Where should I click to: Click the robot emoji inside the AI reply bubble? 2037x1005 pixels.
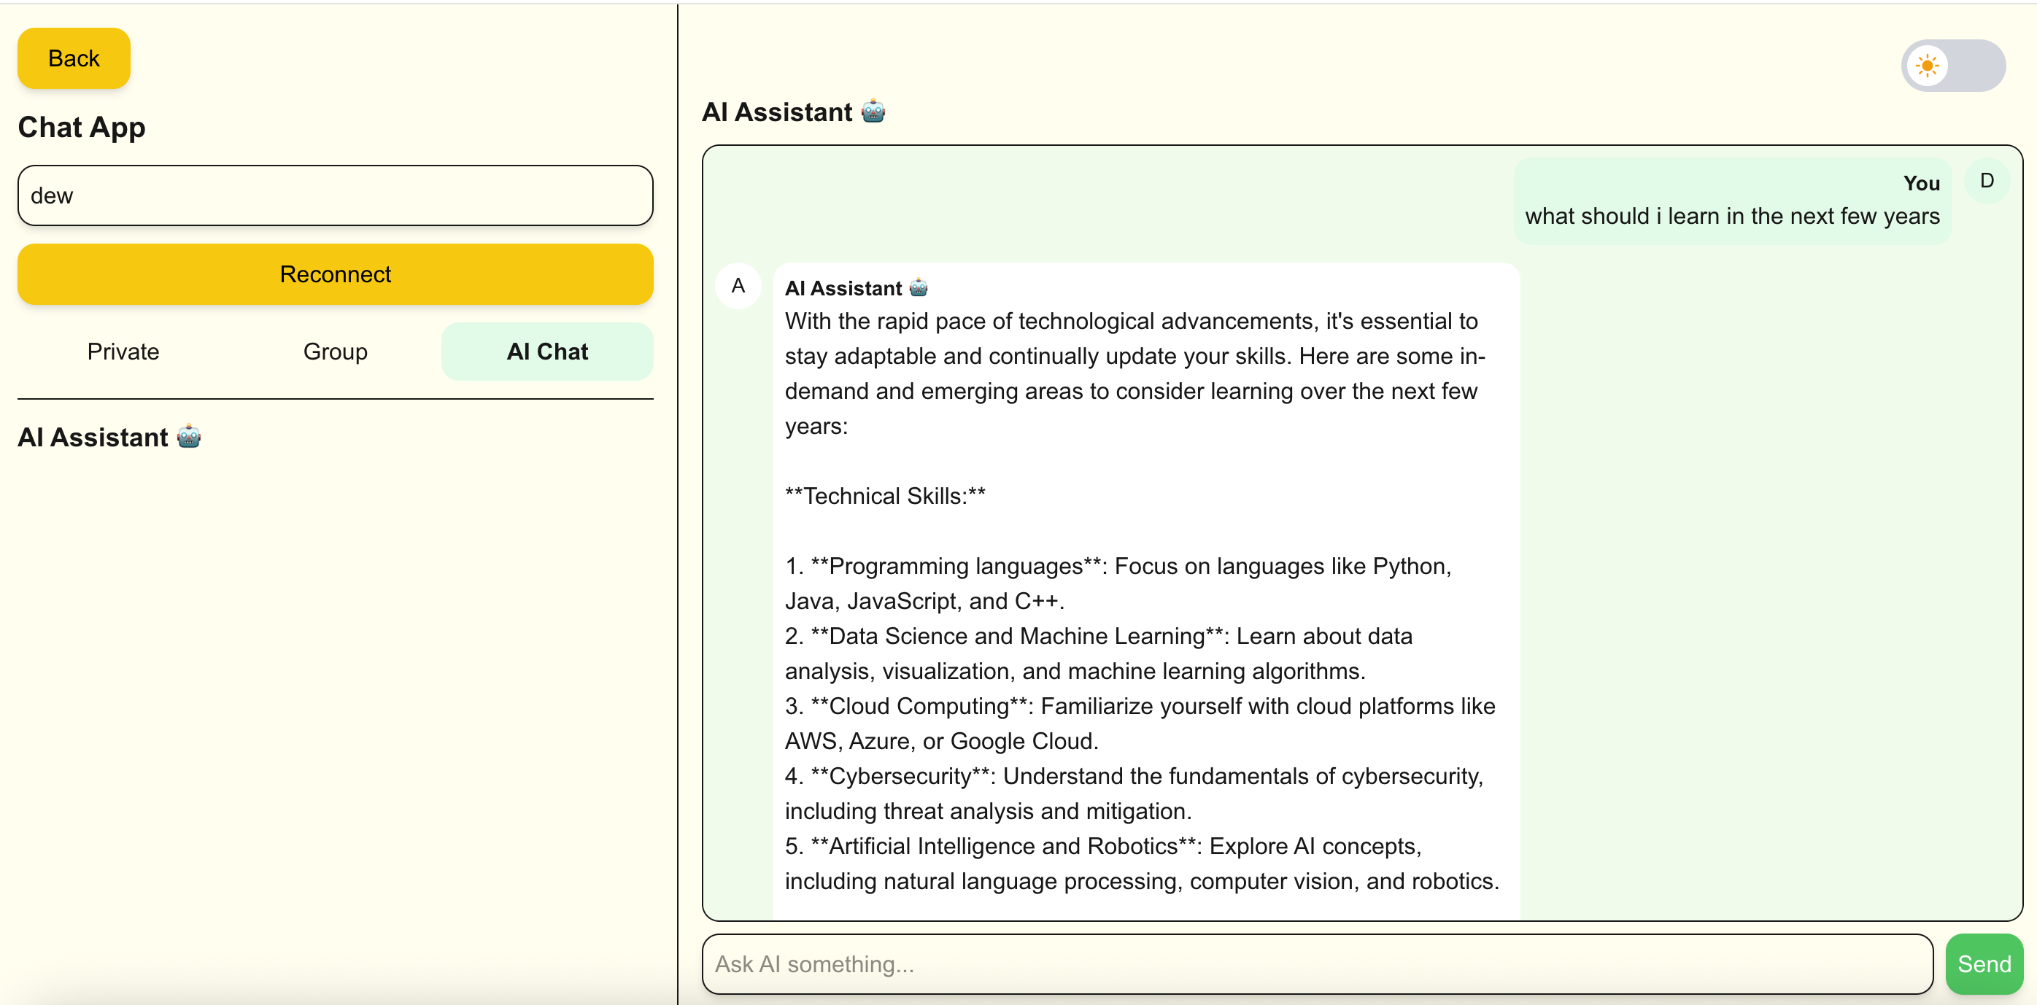click(917, 287)
